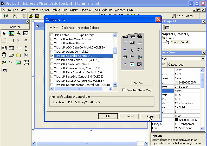Check Microsoft Chart Control 6.0 (OLEDB)

coord(52,60)
